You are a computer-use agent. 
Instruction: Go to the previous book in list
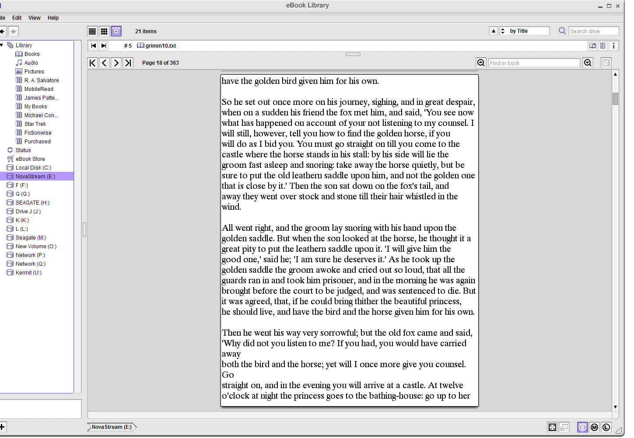[x=93, y=45]
